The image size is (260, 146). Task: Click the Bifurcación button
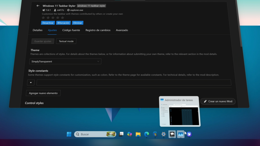(63, 23)
